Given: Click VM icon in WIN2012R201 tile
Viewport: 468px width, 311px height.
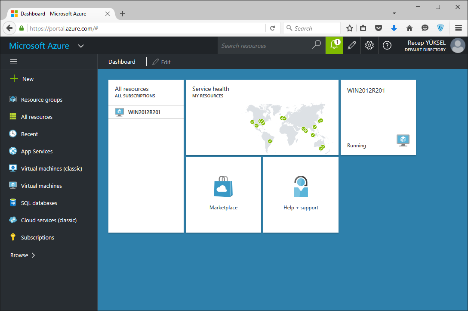Looking at the screenshot, I should click(x=403, y=140).
